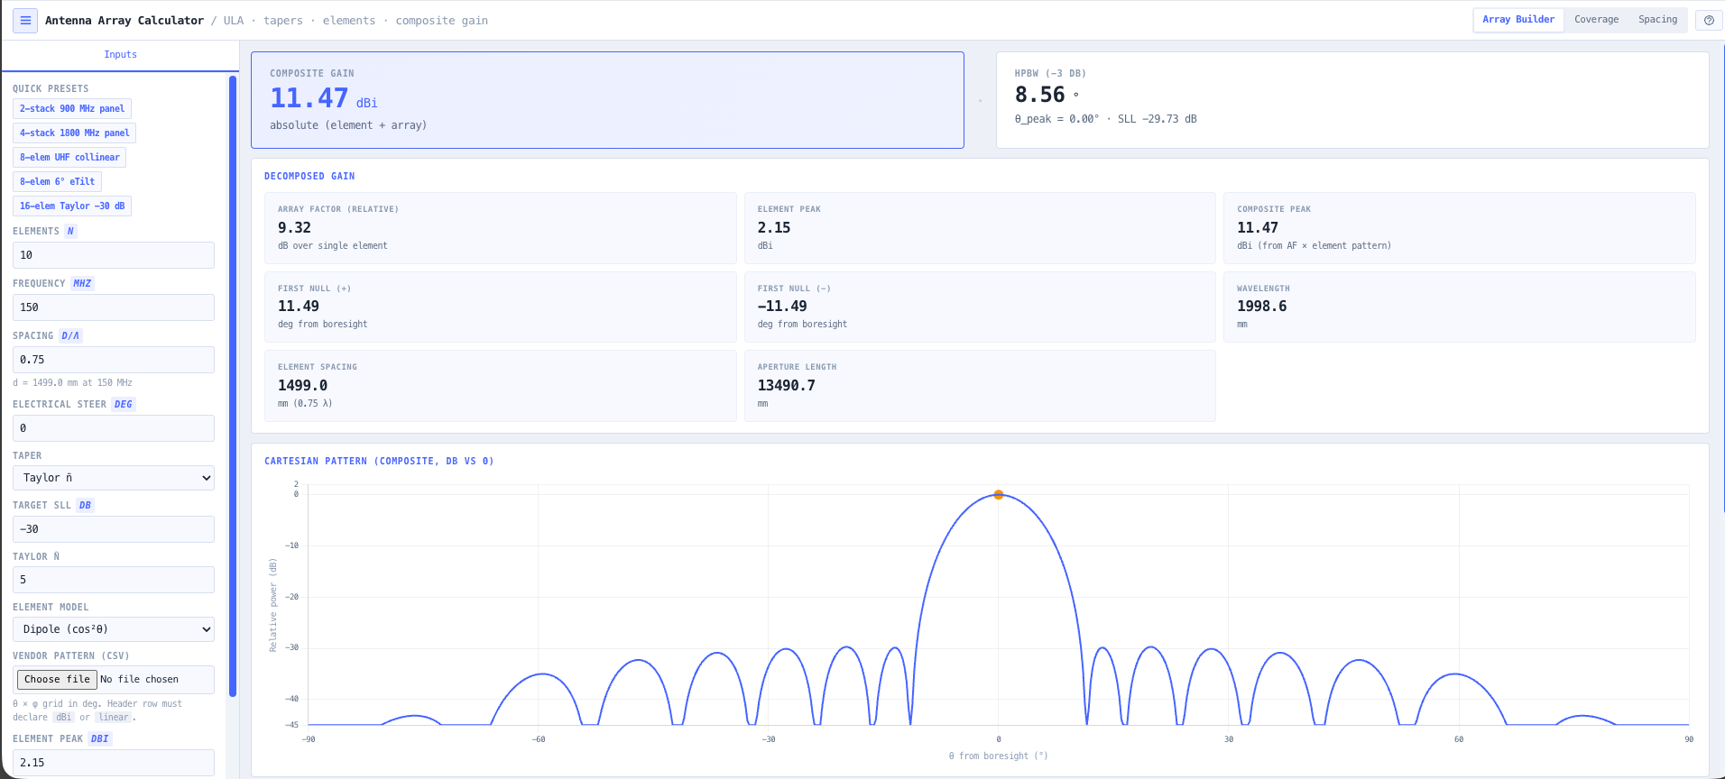Click the Decomposed Gain heading
Image resolution: width=1725 pixels, height=779 pixels.
click(x=309, y=177)
